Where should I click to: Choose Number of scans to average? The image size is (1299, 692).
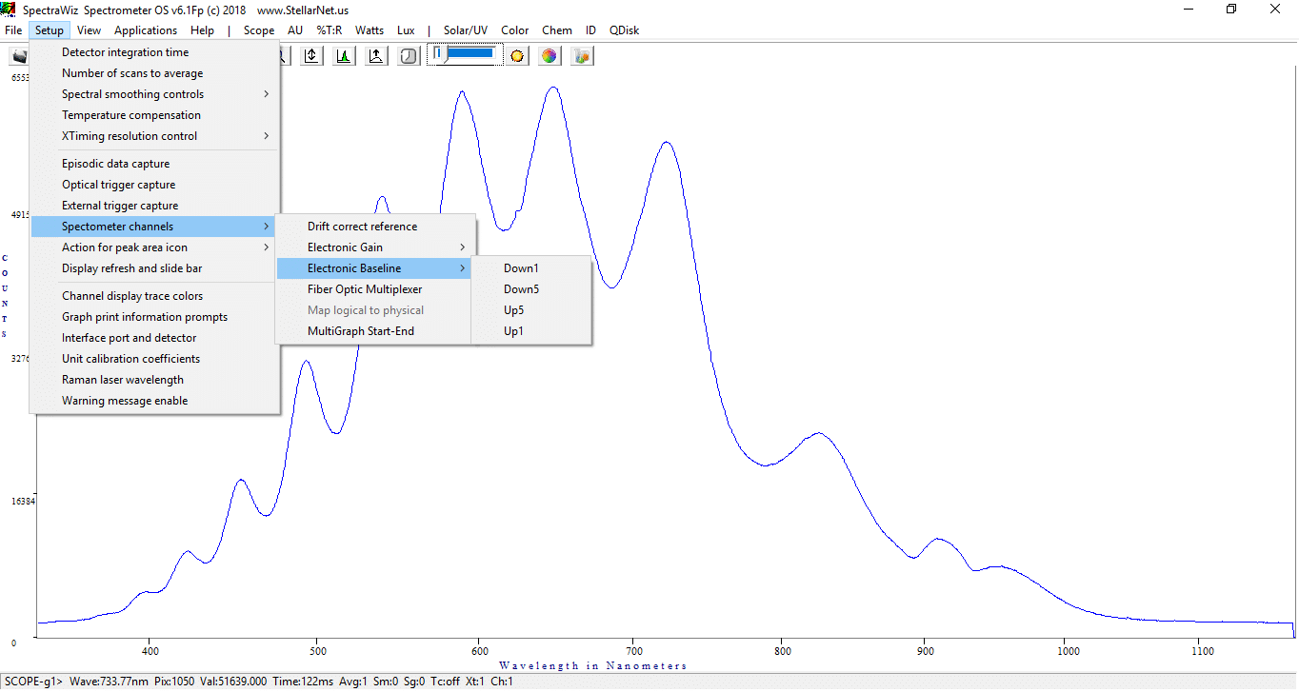[154, 73]
